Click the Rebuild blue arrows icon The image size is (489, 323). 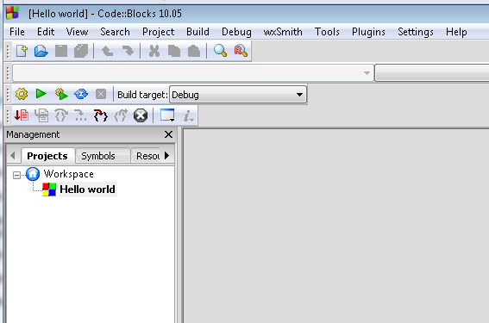coord(81,94)
